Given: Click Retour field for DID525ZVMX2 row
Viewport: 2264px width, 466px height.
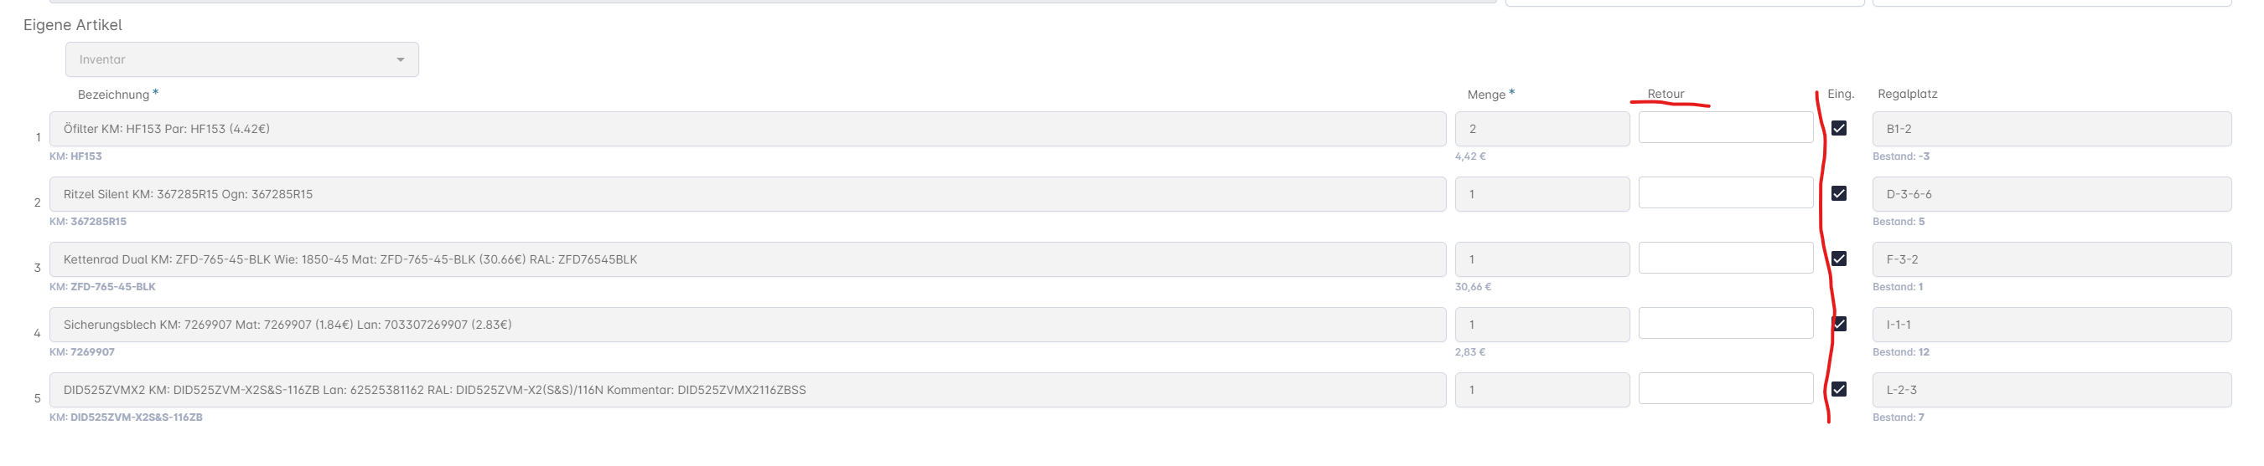Looking at the screenshot, I should coord(1725,388).
